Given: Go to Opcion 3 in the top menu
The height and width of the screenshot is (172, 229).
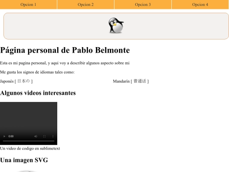Looking at the screenshot, I should click(143, 5).
